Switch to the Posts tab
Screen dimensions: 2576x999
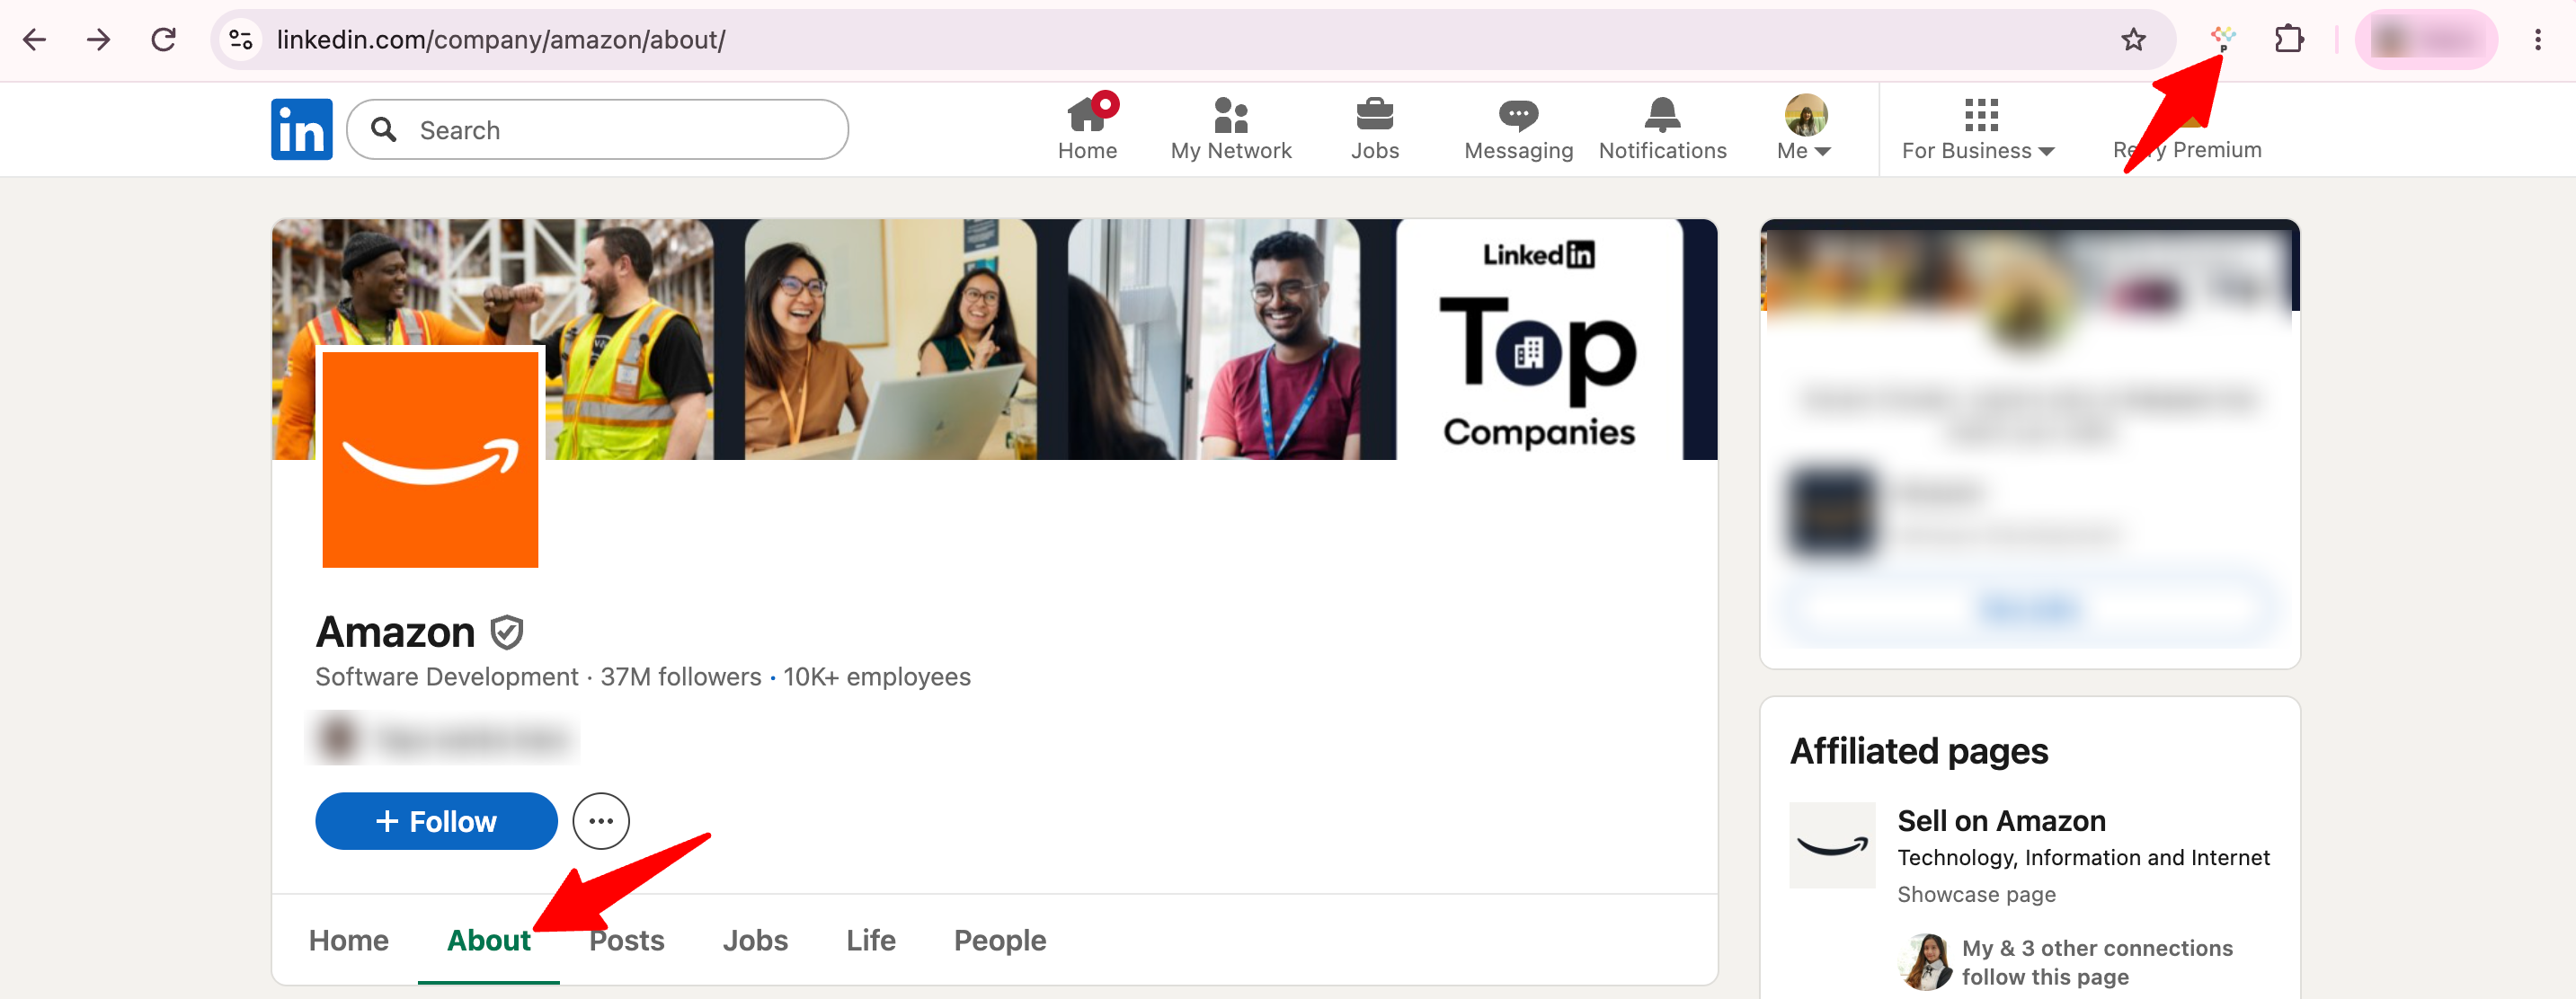coord(626,940)
